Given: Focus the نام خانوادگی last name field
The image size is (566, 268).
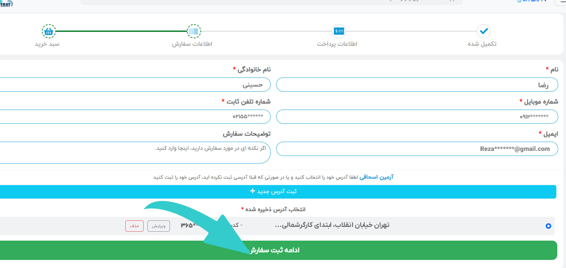Looking at the screenshot, I should [x=135, y=85].
